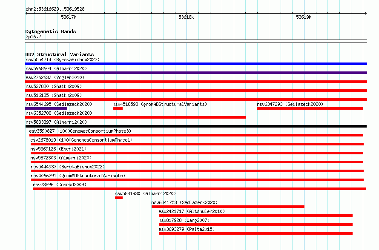Click nsv6347293 (Sedlazeck2020) label
The width and height of the screenshot is (379, 250).
click(x=290, y=104)
